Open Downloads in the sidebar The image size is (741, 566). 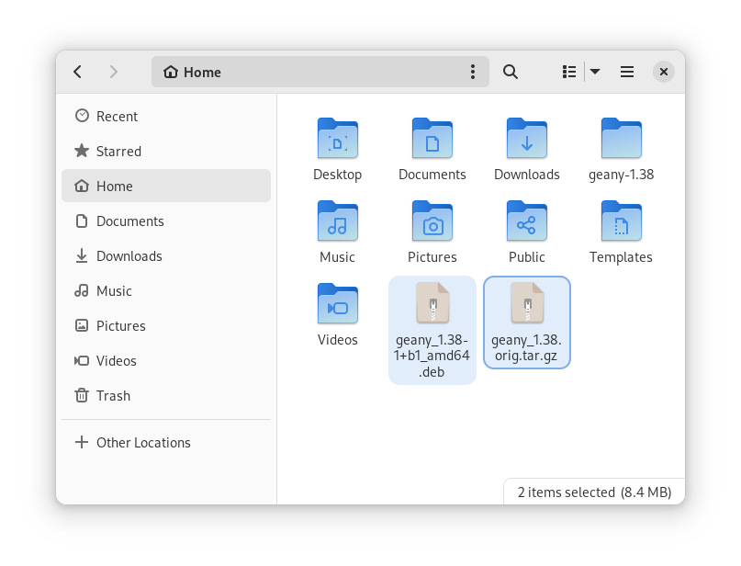point(166,255)
